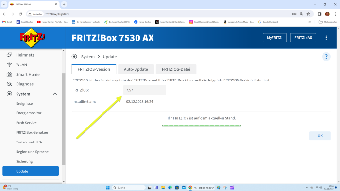Click the FRITZ! logo in the header
Viewport: 340px width, 191px height.
pyautogui.click(x=32, y=38)
